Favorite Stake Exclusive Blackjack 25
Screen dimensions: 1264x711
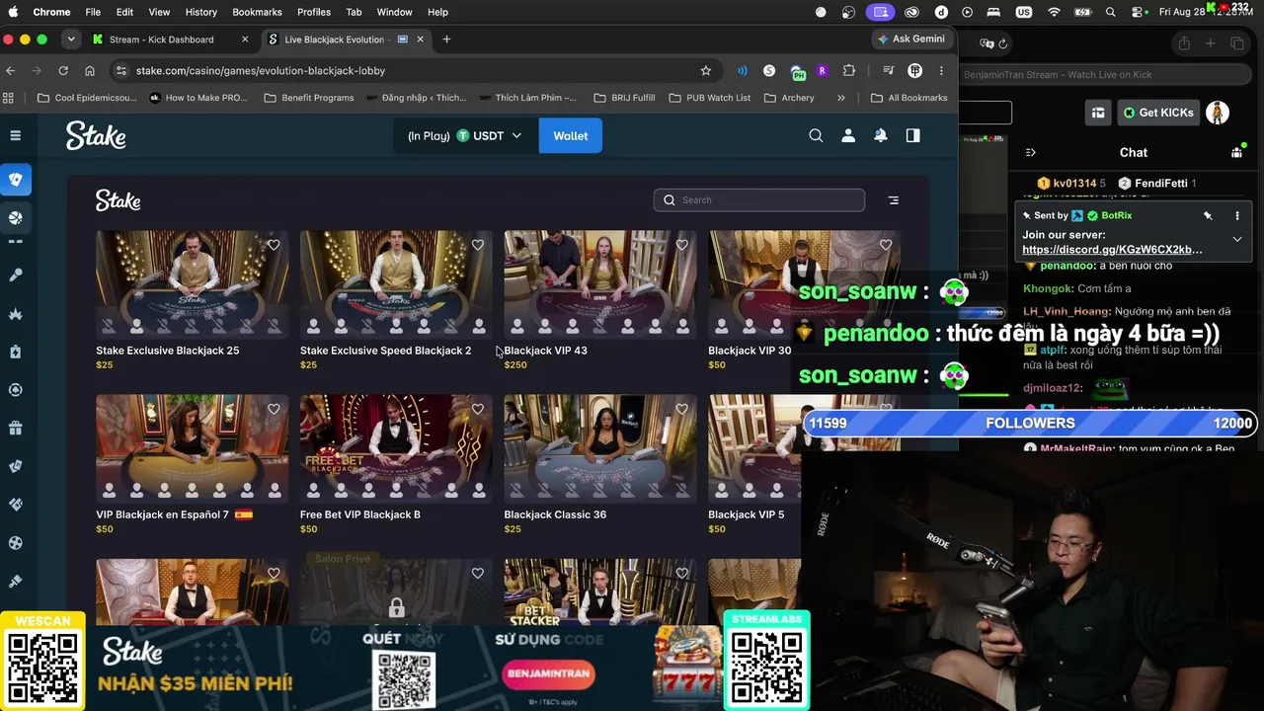(x=274, y=245)
